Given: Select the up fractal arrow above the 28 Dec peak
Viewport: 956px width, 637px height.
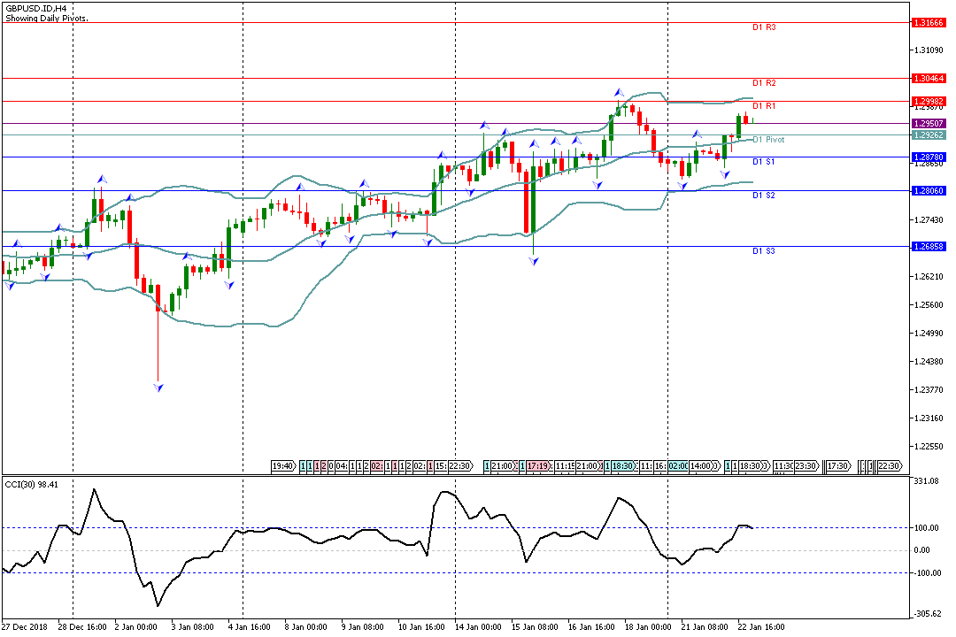Looking at the screenshot, I should pos(101,179).
